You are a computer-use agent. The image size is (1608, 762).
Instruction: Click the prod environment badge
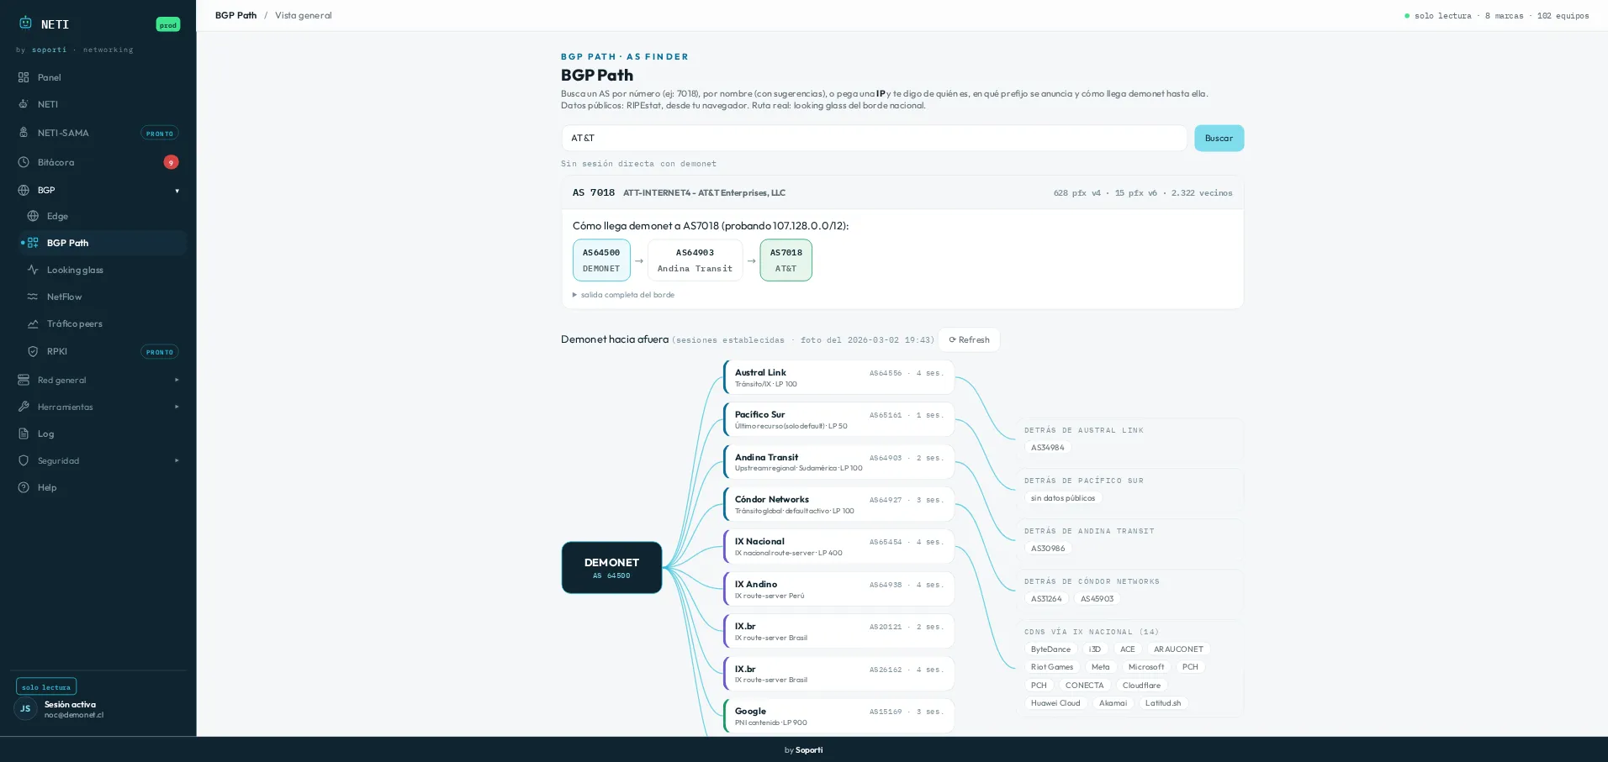point(168,25)
